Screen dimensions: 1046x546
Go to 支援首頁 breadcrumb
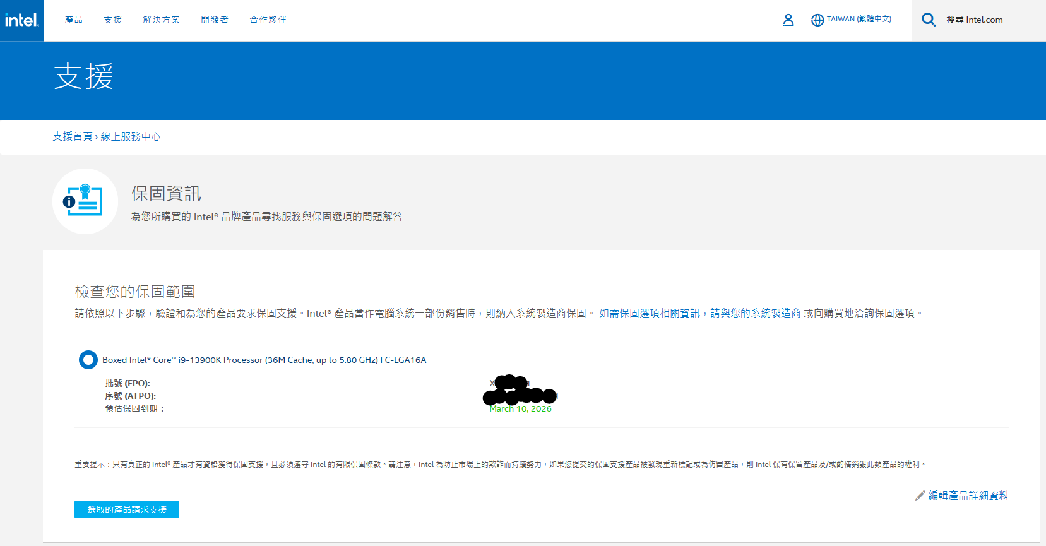73,136
